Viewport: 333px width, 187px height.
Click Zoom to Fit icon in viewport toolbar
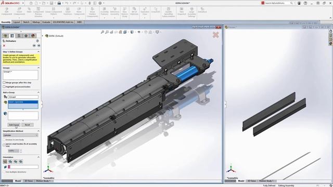click(103, 32)
